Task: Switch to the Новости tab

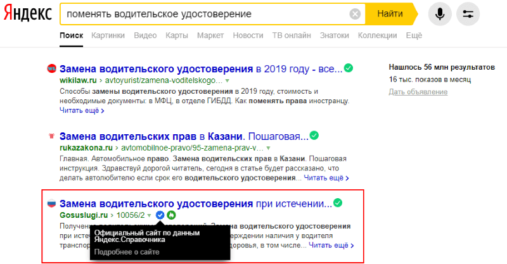Action: [x=248, y=35]
